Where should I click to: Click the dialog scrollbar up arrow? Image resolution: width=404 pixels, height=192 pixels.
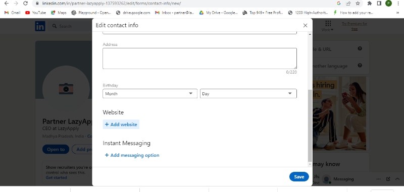coord(310,34)
